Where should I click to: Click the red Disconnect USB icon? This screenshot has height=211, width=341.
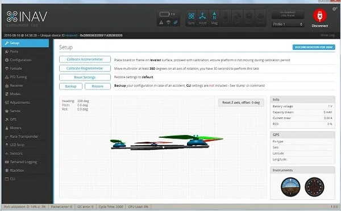(319, 15)
